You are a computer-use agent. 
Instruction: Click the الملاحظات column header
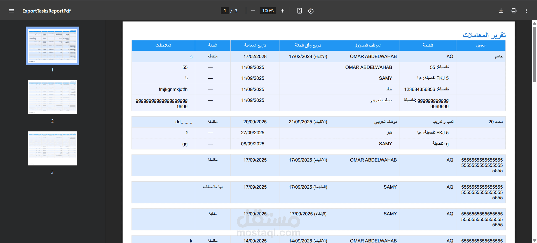click(x=163, y=45)
